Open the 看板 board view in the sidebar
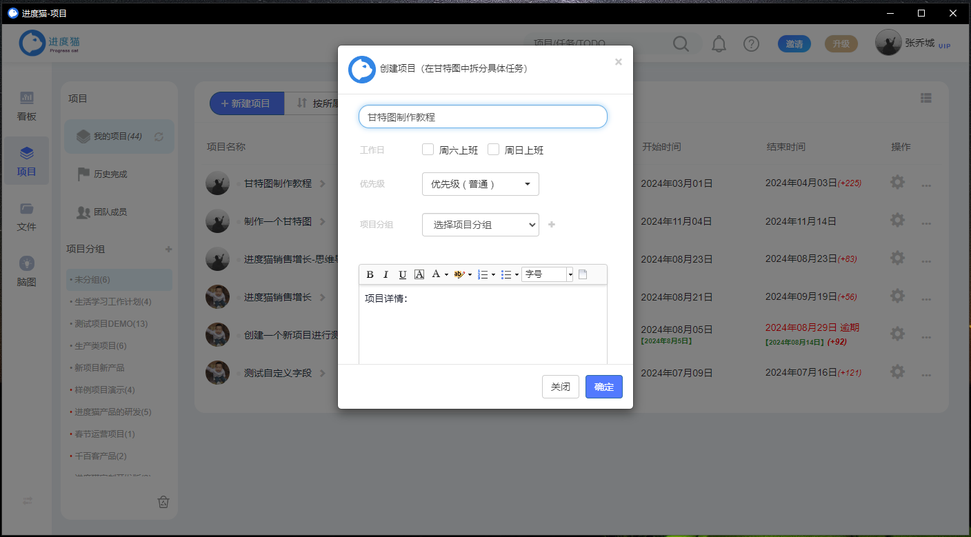Viewport: 971px width, 537px height. [x=27, y=106]
